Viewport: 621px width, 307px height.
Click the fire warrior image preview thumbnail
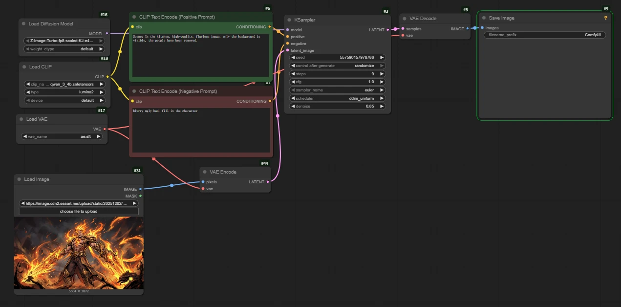(x=79, y=253)
